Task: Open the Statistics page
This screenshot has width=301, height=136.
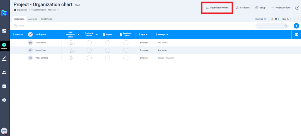Action: pos(243,8)
